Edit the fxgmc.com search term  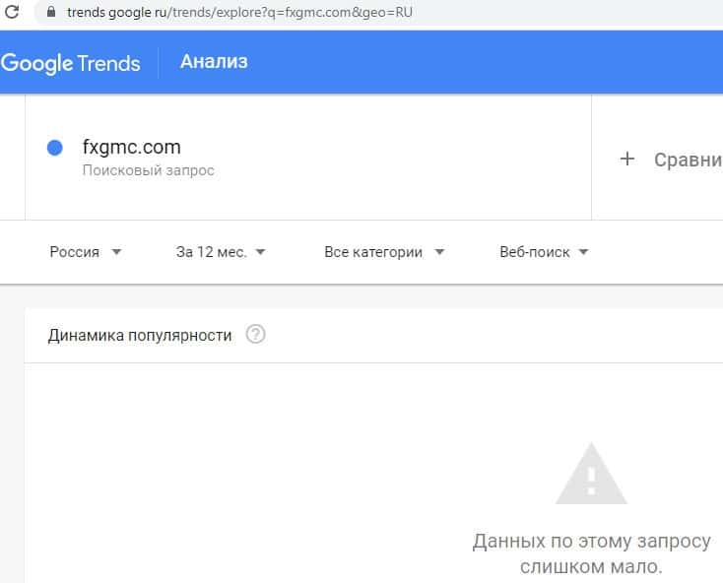pos(132,147)
